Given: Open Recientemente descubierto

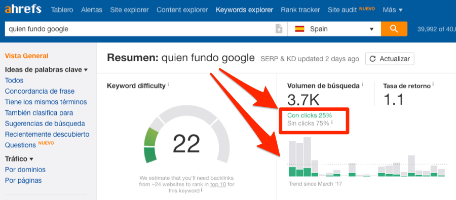Looking at the screenshot, I should click(x=47, y=134).
